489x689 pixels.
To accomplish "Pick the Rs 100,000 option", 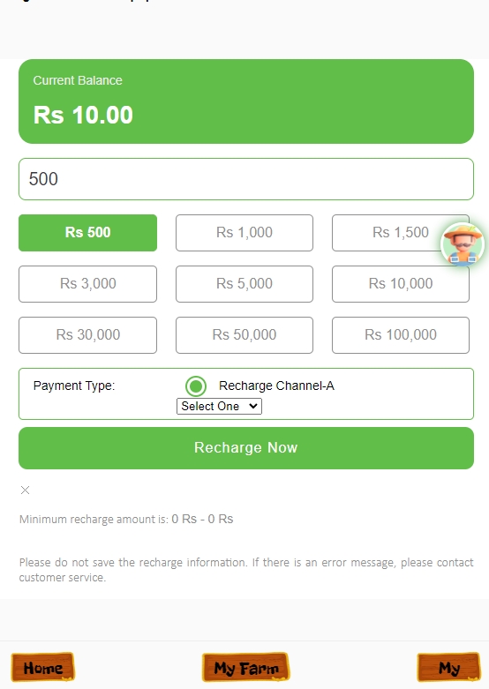I will 401,335.
